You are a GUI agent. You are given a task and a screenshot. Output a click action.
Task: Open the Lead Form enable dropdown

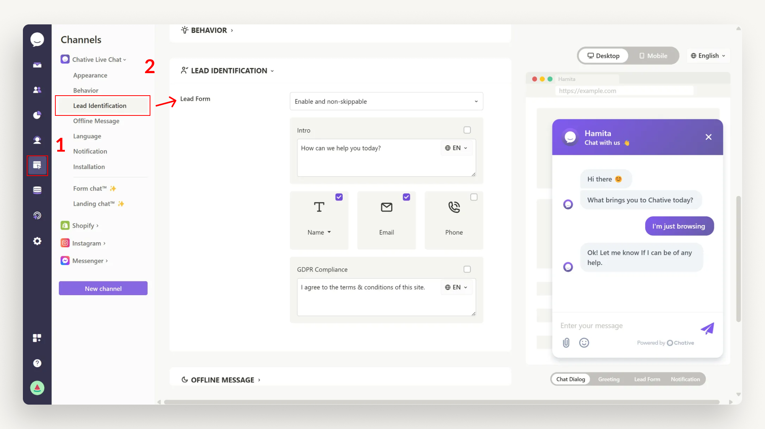tap(386, 101)
